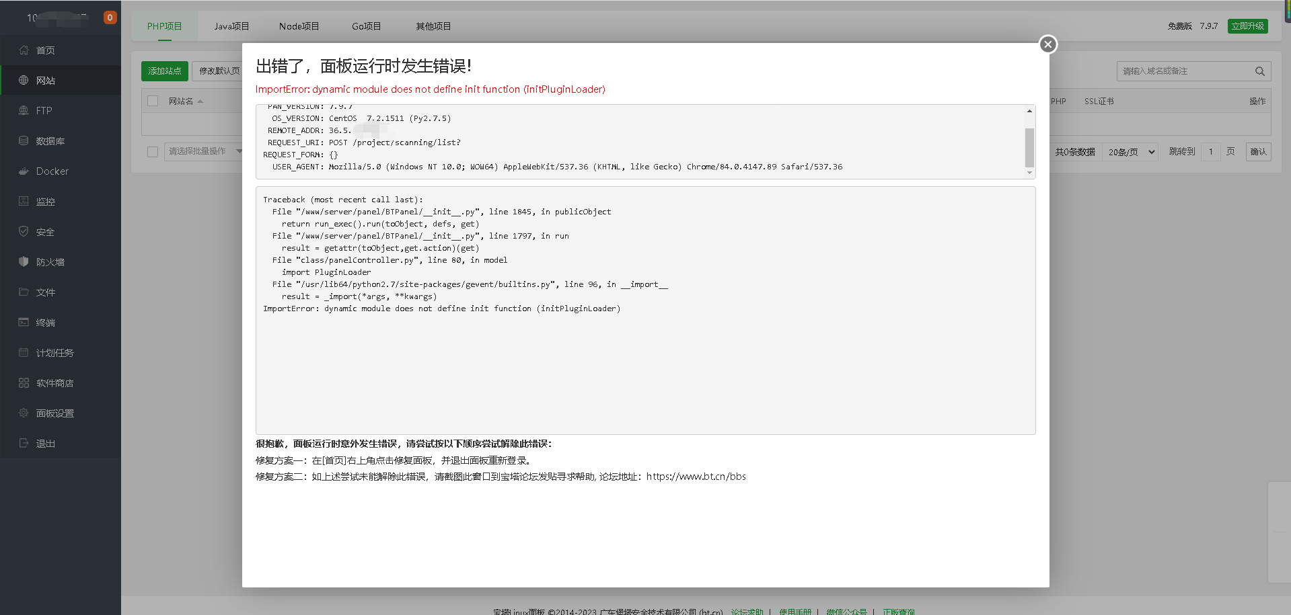This screenshot has width=1291, height=615.
Task: Click the search magnifier icon in site search
Action: [x=1259, y=71]
